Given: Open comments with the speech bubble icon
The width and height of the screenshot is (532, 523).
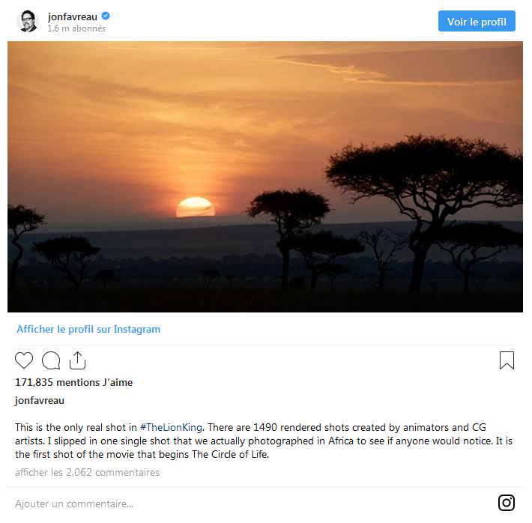Looking at the screenshot, I should (51, 360).
